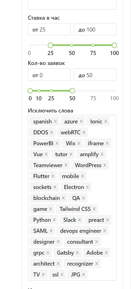This screenshot has width=131, height=289.
Task: Set hourly rate slider to 50 mark
Action: pyautogui.click(x=72, y=45)
